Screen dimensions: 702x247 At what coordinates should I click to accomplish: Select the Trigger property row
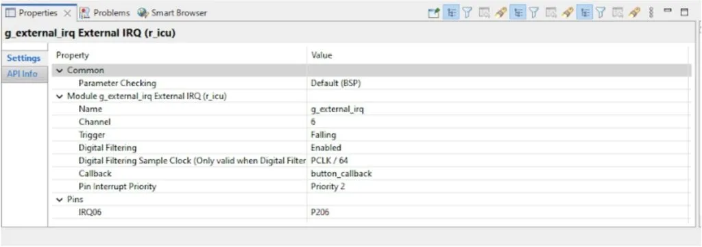coord(371,134)
